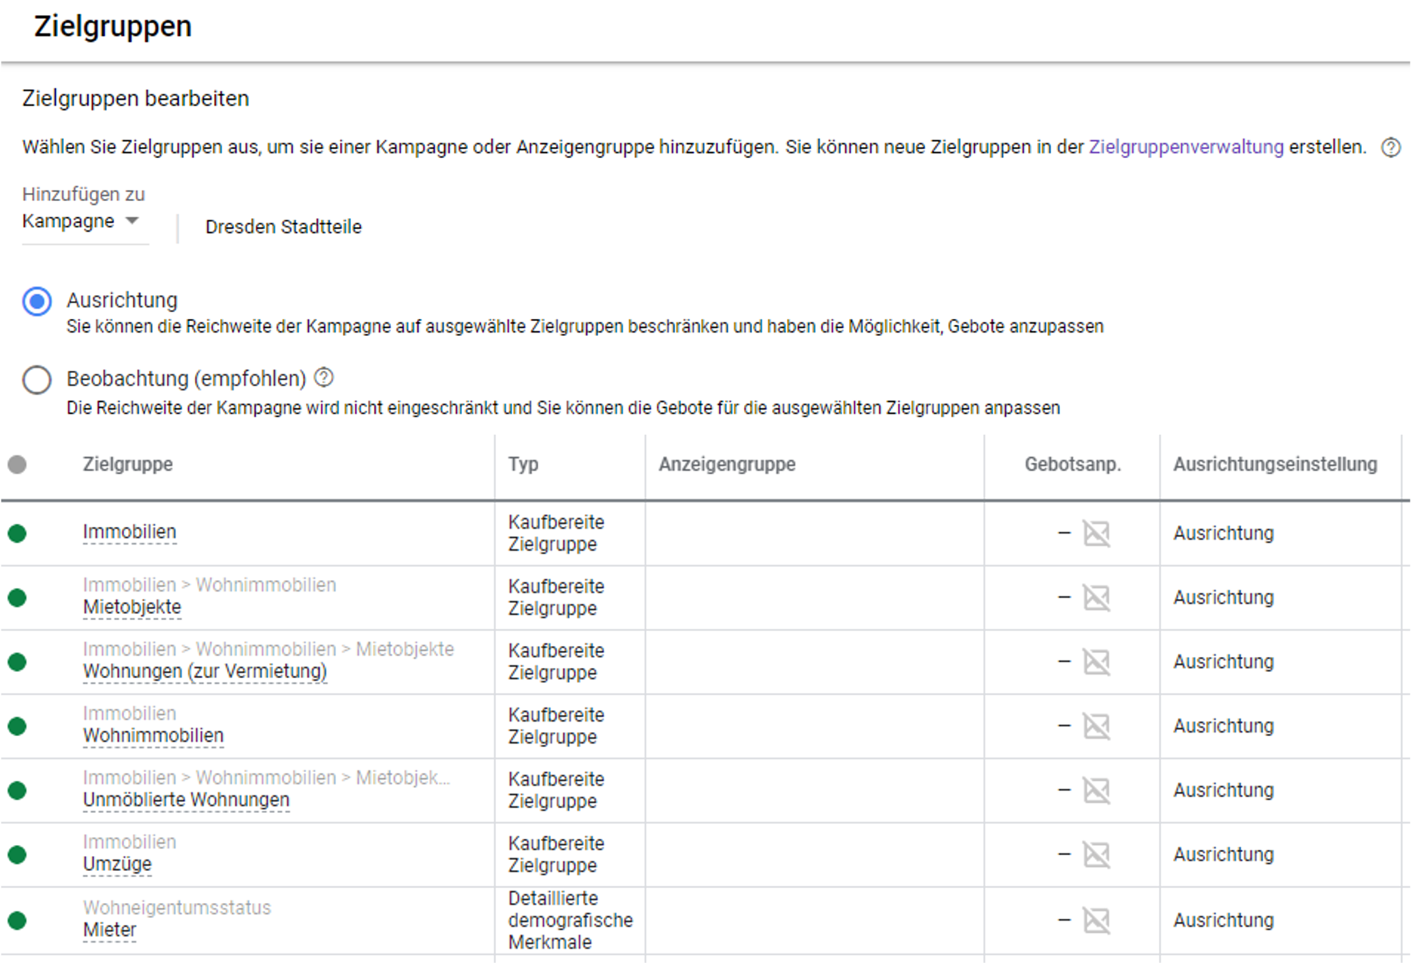Open the Immobilien audience entry
1411x965 pixels.
click(129, 532)
